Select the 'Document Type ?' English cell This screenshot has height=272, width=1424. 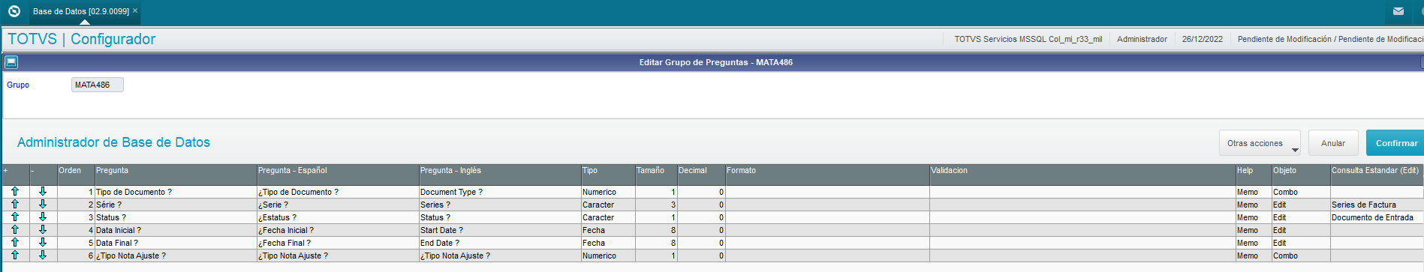500,192
